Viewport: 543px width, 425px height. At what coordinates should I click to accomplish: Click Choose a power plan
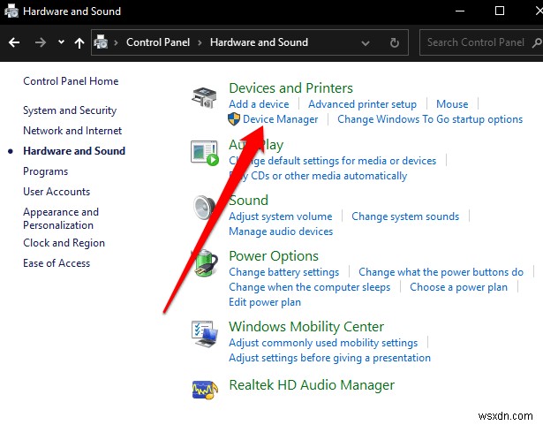(x=458, y=287)
